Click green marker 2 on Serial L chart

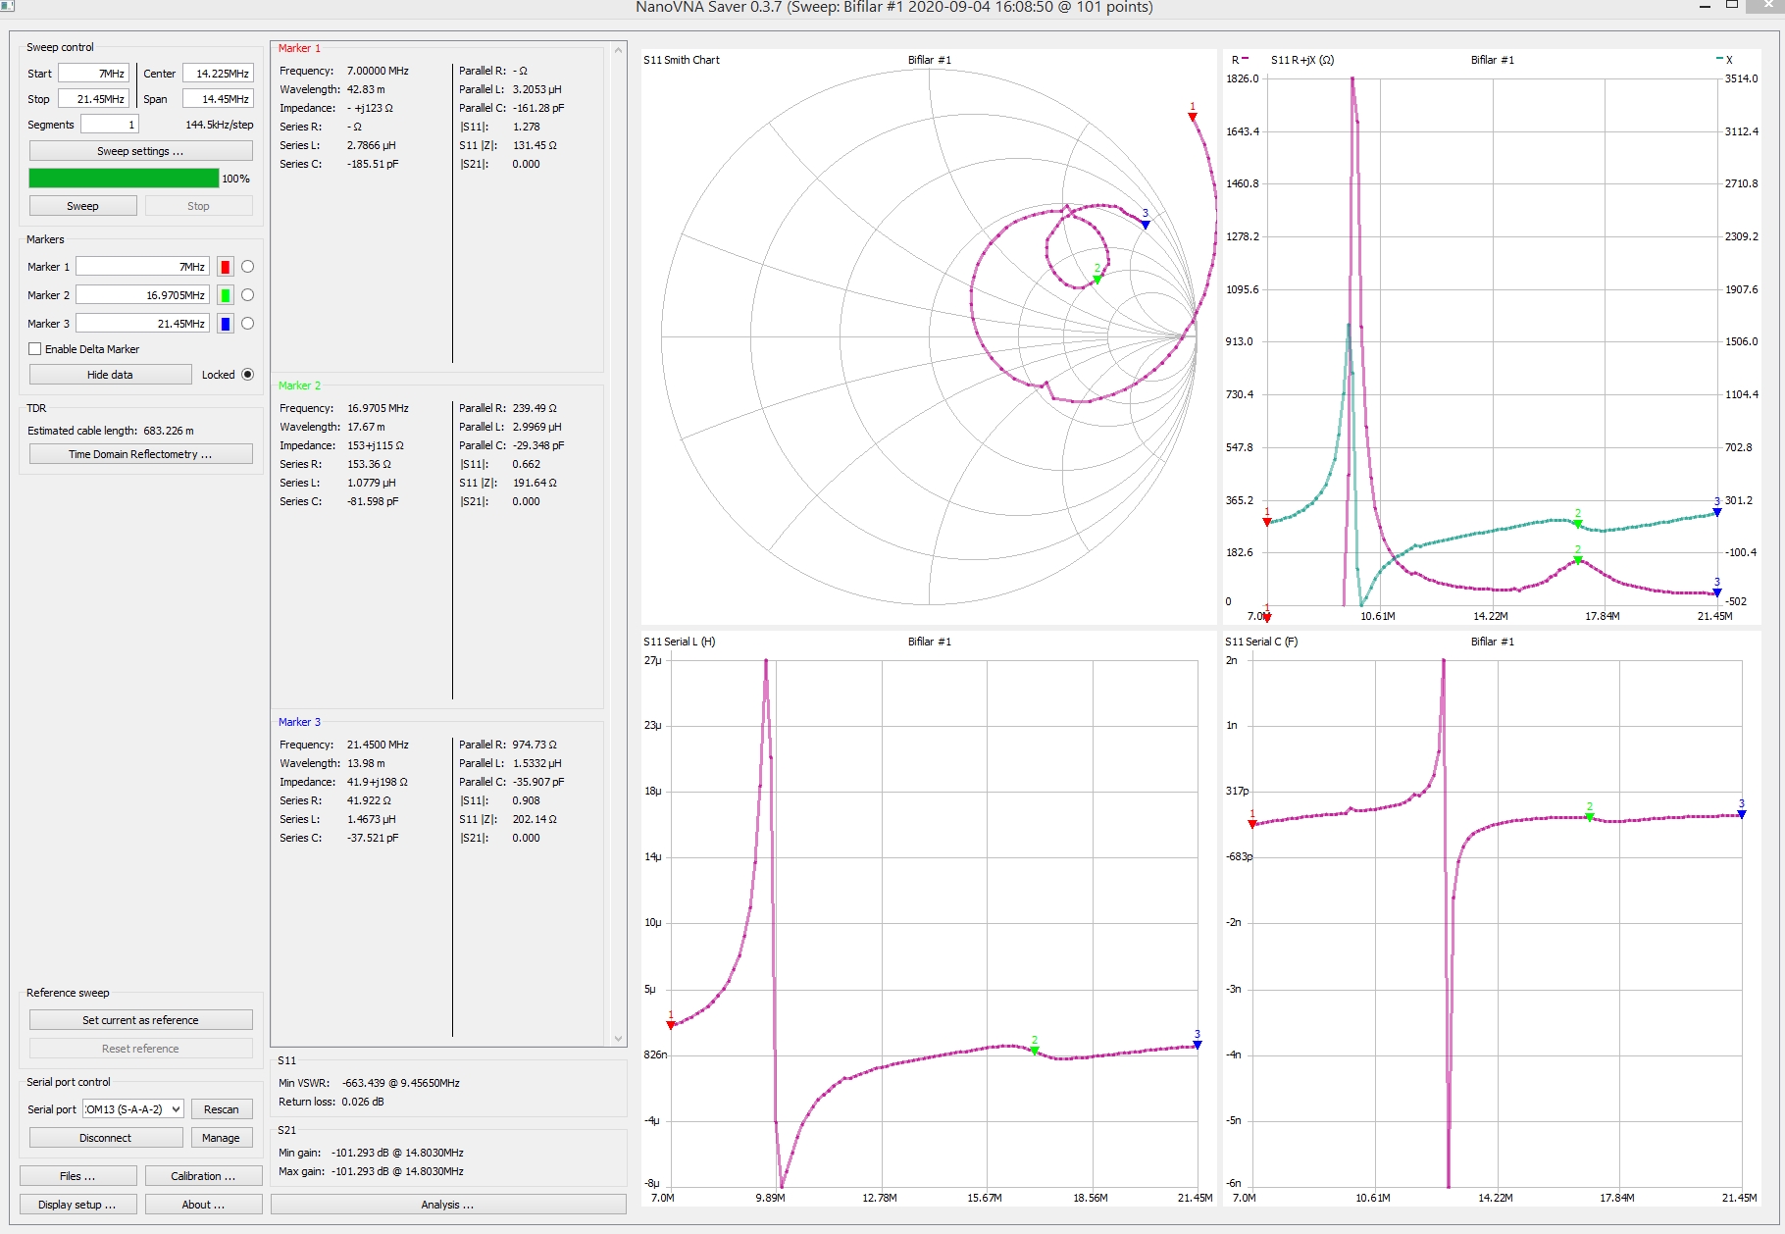coord(1035,1051)
